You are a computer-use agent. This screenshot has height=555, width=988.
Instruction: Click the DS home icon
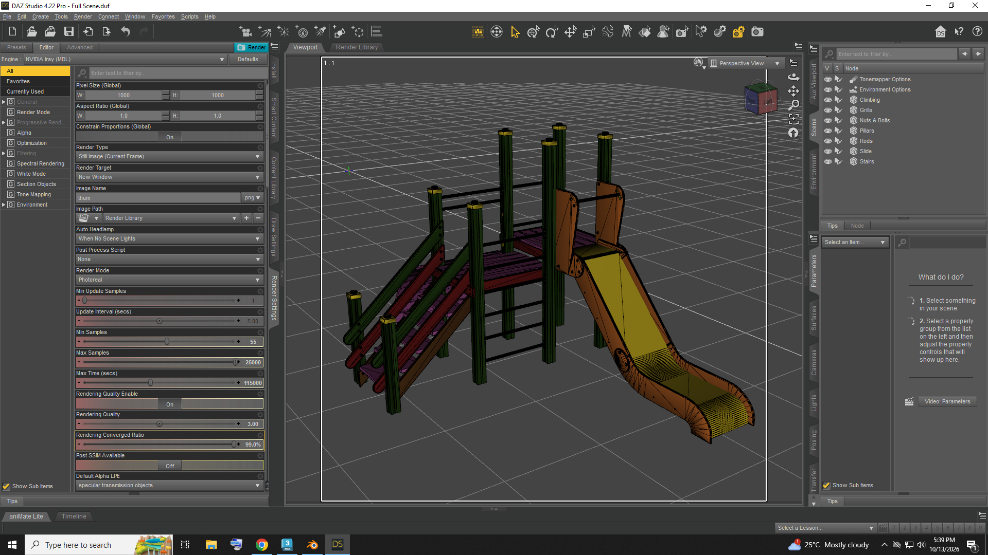click(940, 32)
